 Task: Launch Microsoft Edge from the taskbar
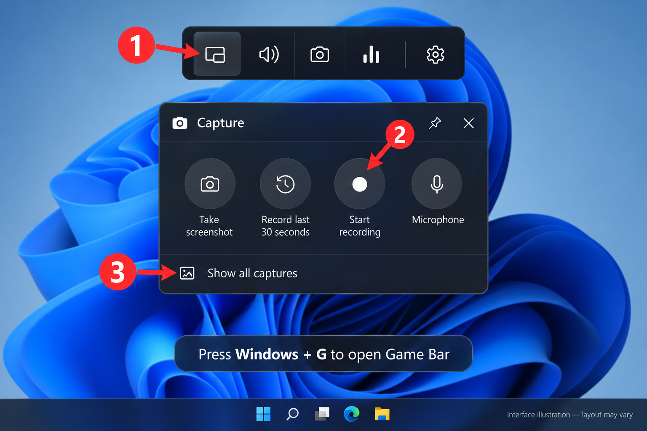pos(352,414)
